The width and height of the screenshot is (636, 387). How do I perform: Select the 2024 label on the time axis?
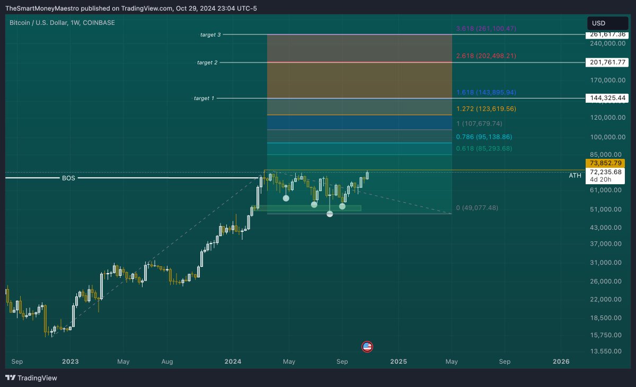(232, 361)
